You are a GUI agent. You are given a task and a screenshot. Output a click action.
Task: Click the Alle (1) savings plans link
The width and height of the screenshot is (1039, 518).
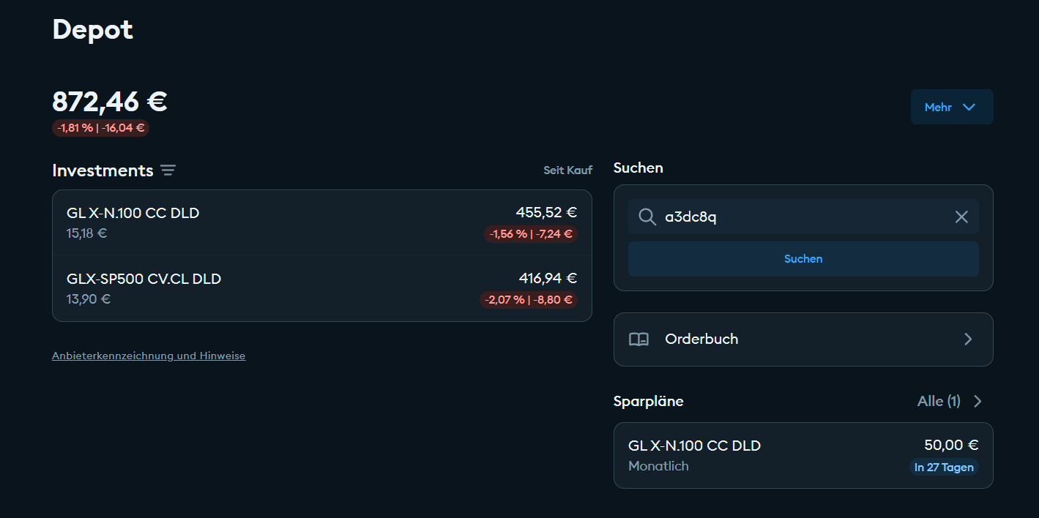click(x=938, y=401)
